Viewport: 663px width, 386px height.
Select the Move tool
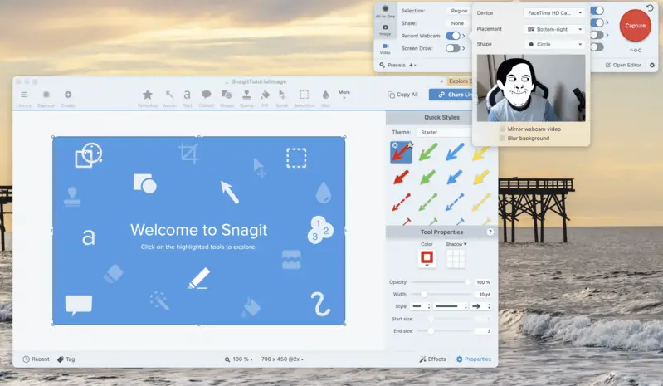click(282, 98)
